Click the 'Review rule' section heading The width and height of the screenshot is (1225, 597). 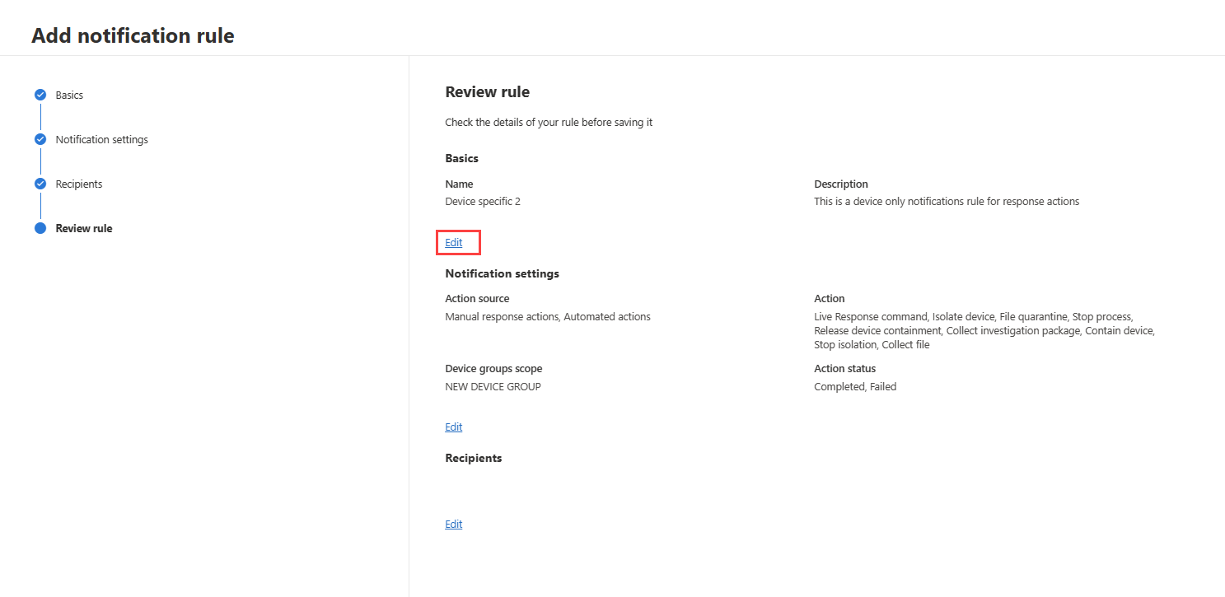487,91
